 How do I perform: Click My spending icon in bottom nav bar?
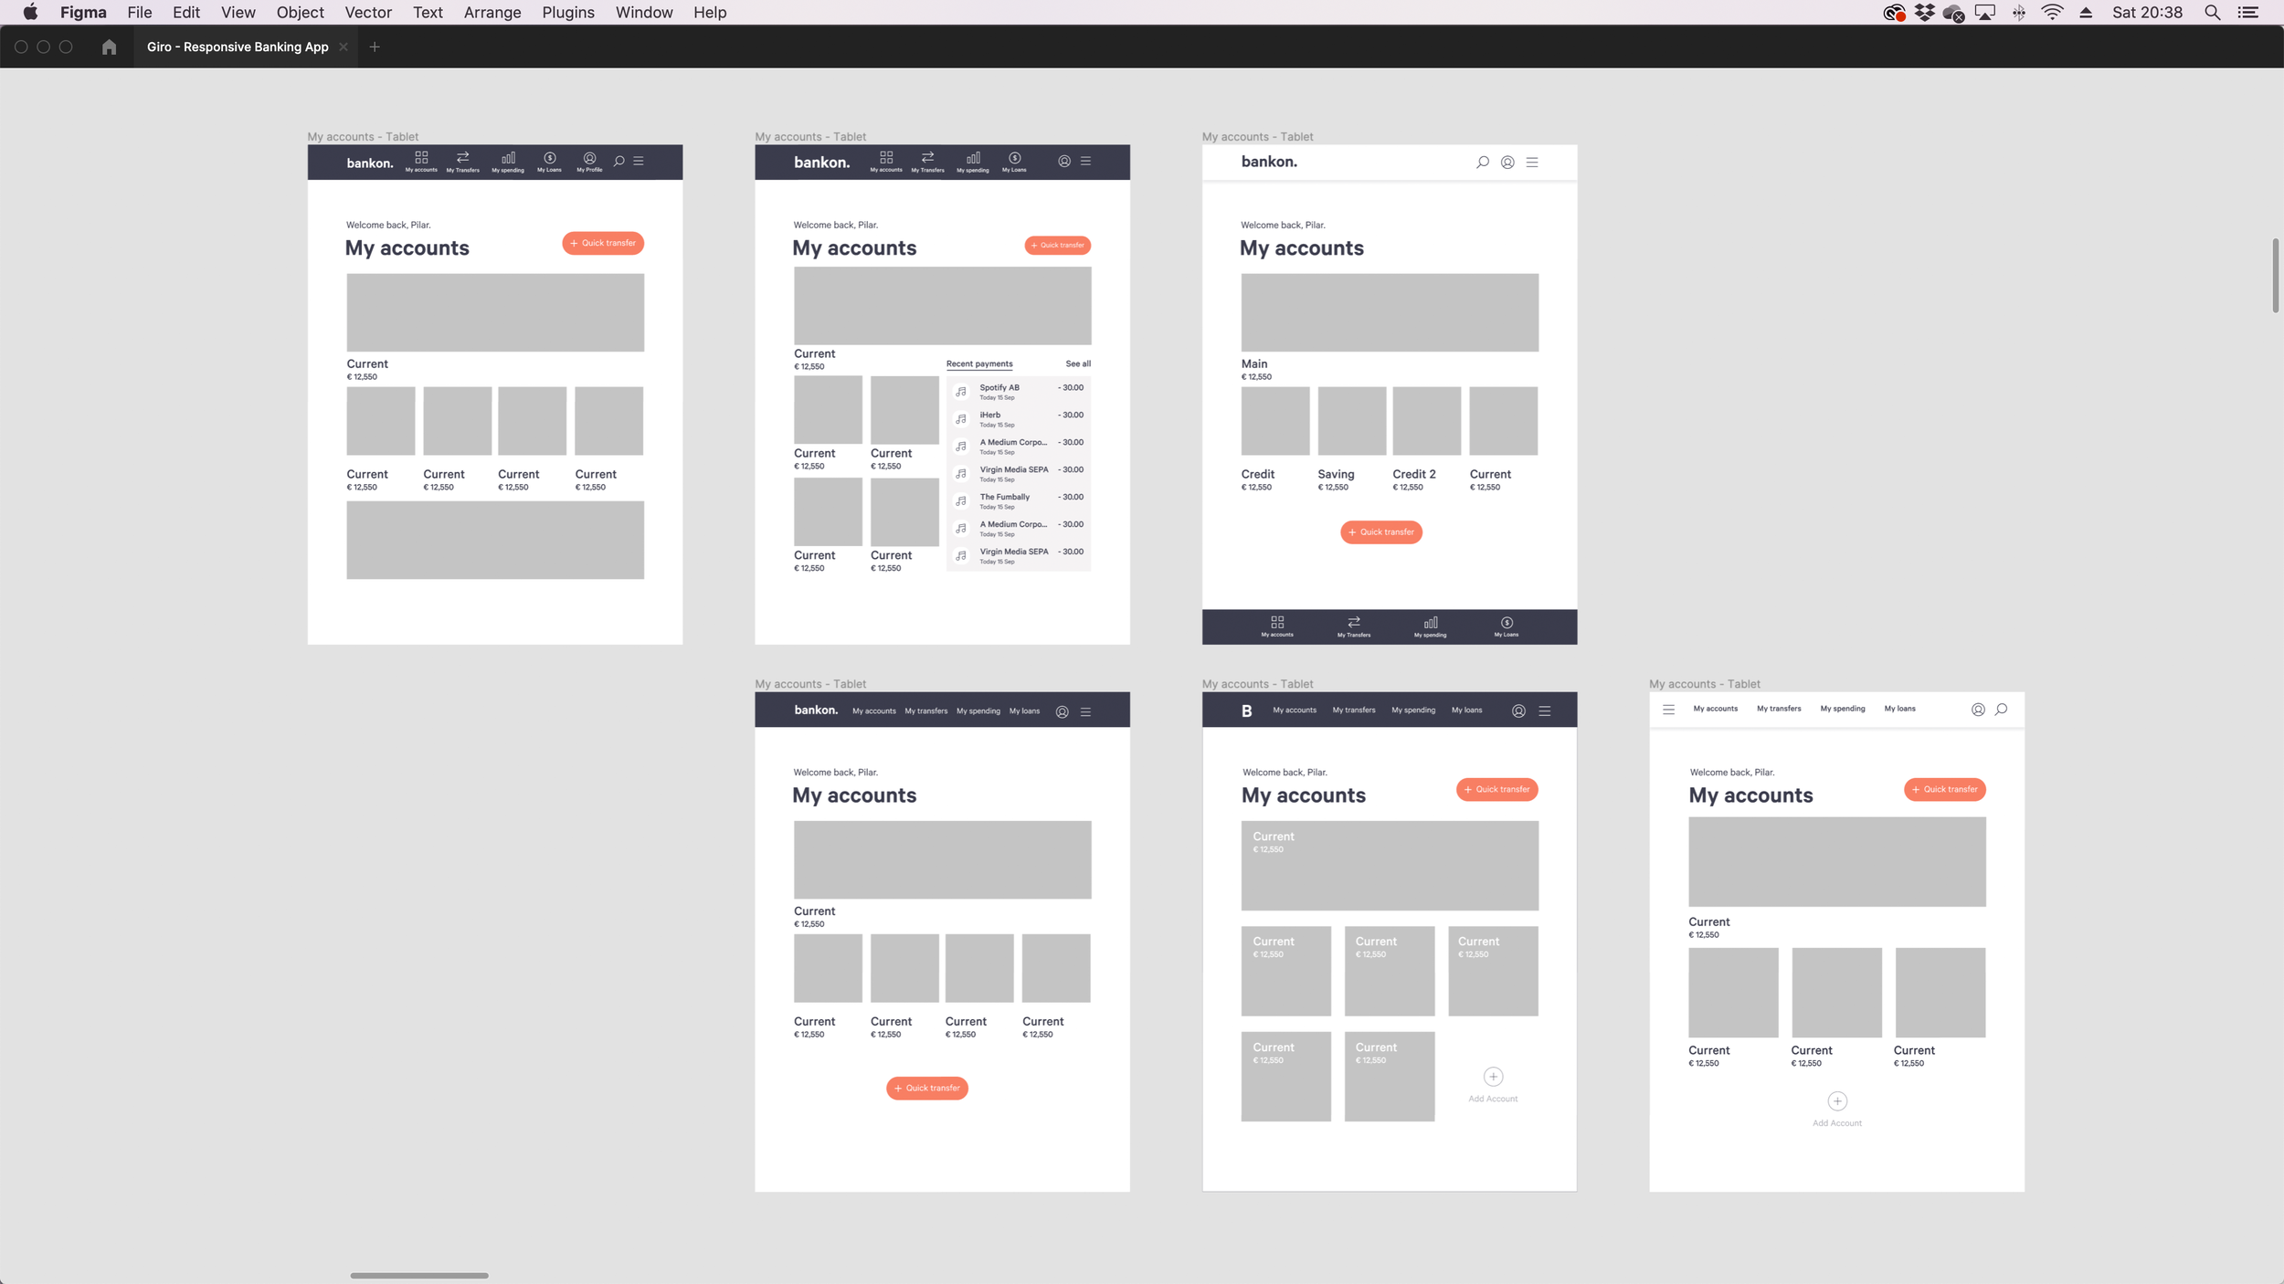tap(1431, 626)
